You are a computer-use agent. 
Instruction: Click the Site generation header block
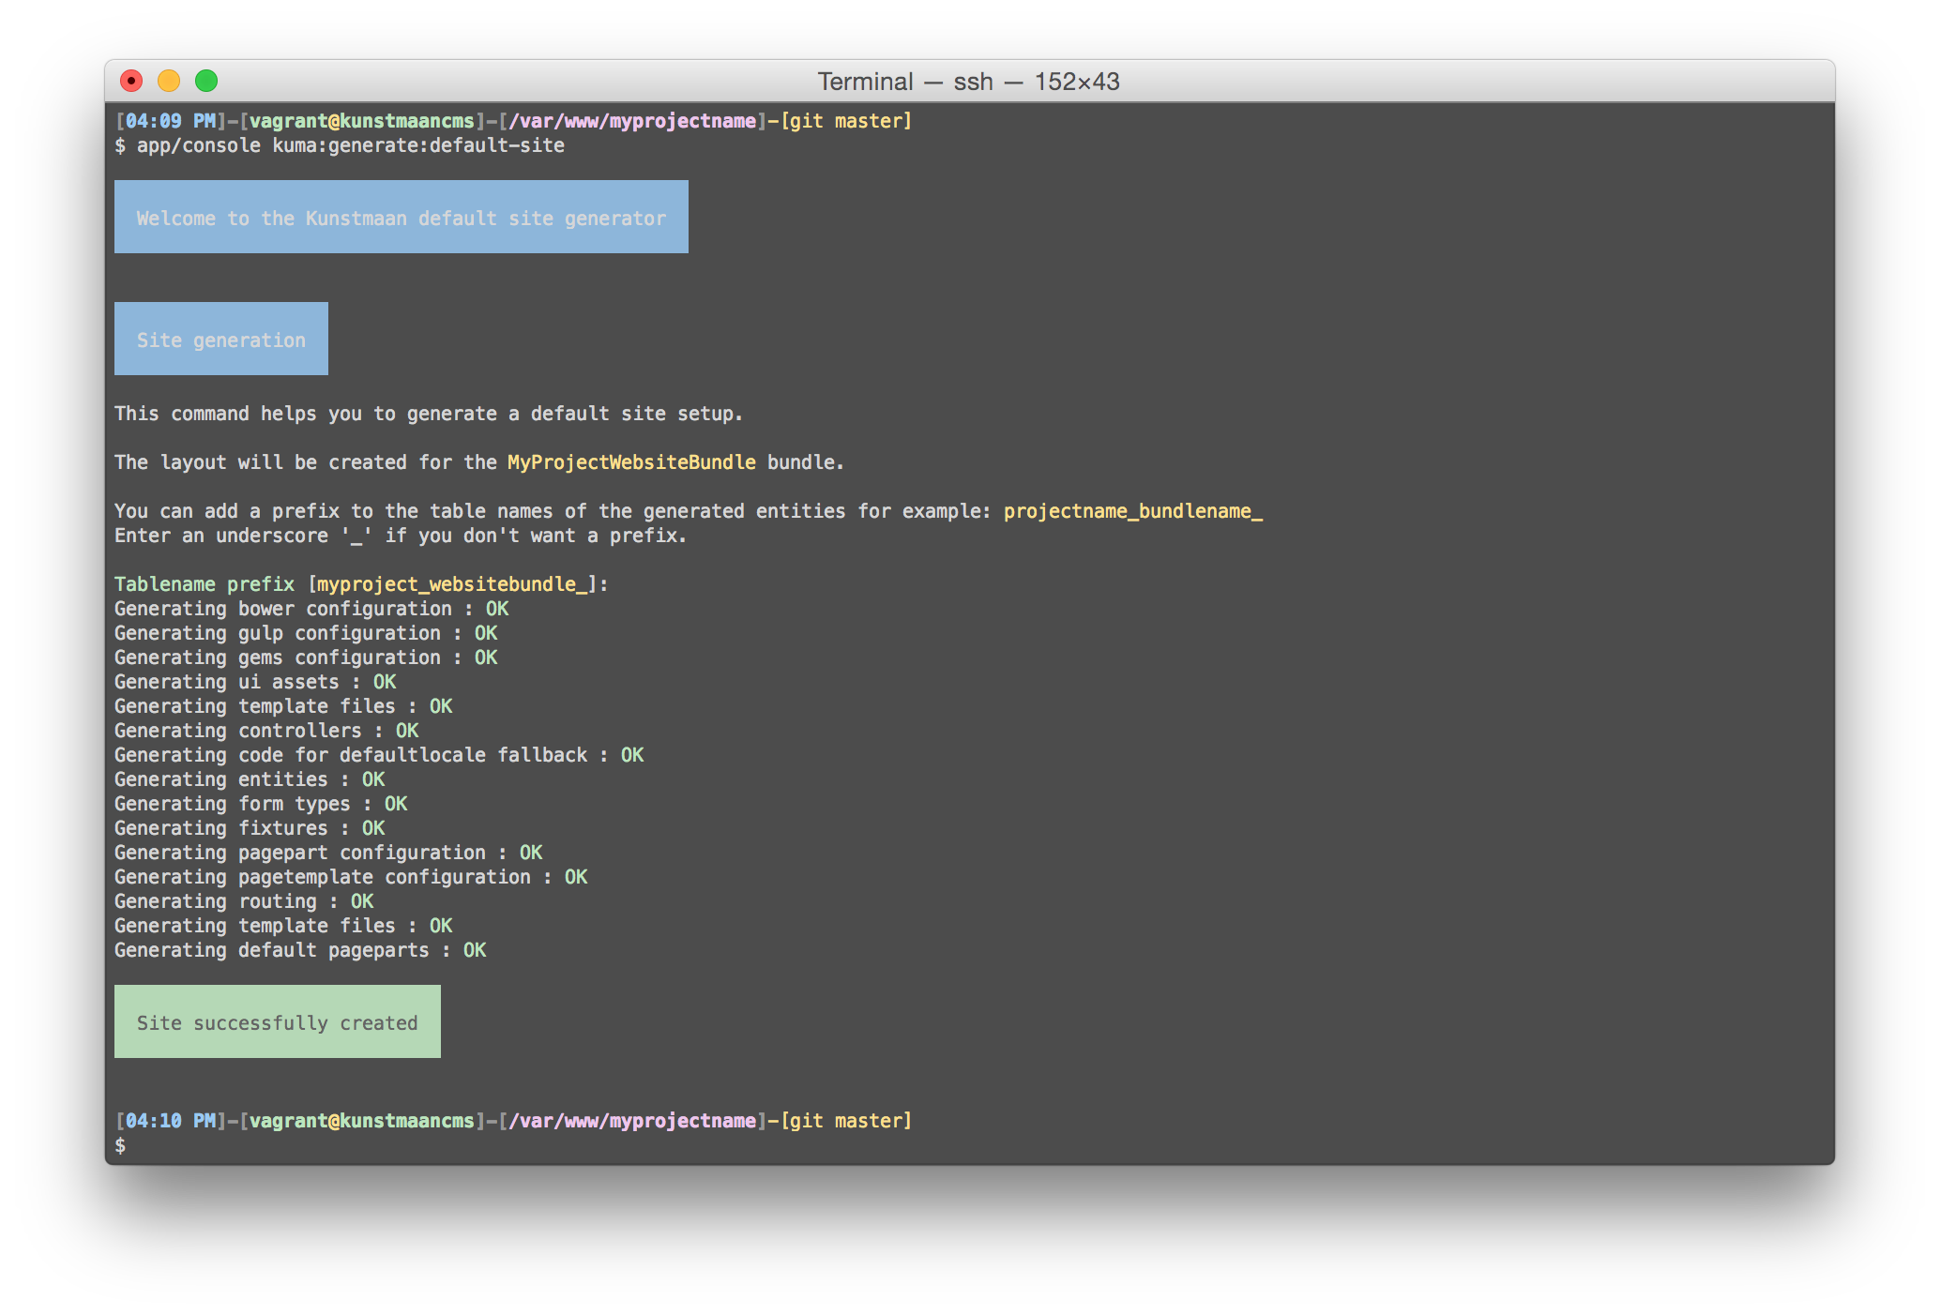pos(221,339)
